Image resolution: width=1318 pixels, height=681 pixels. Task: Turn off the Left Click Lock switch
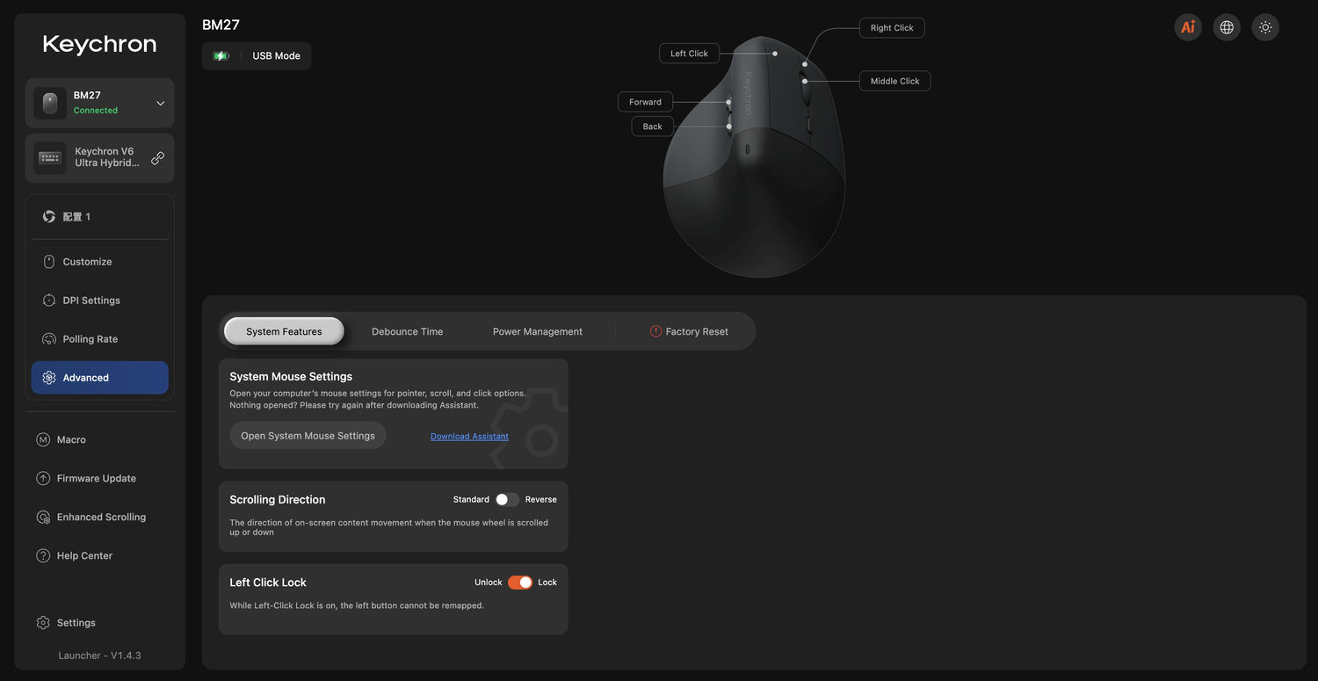pos(520,583)
